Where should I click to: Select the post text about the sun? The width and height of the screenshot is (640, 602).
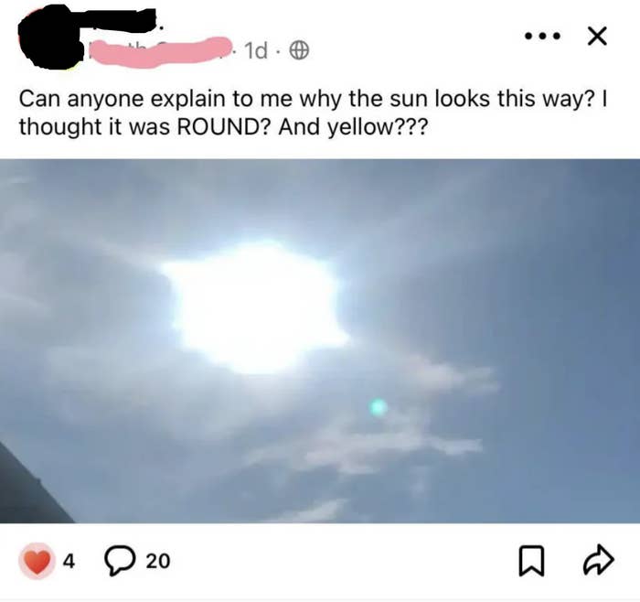point(313,113)
